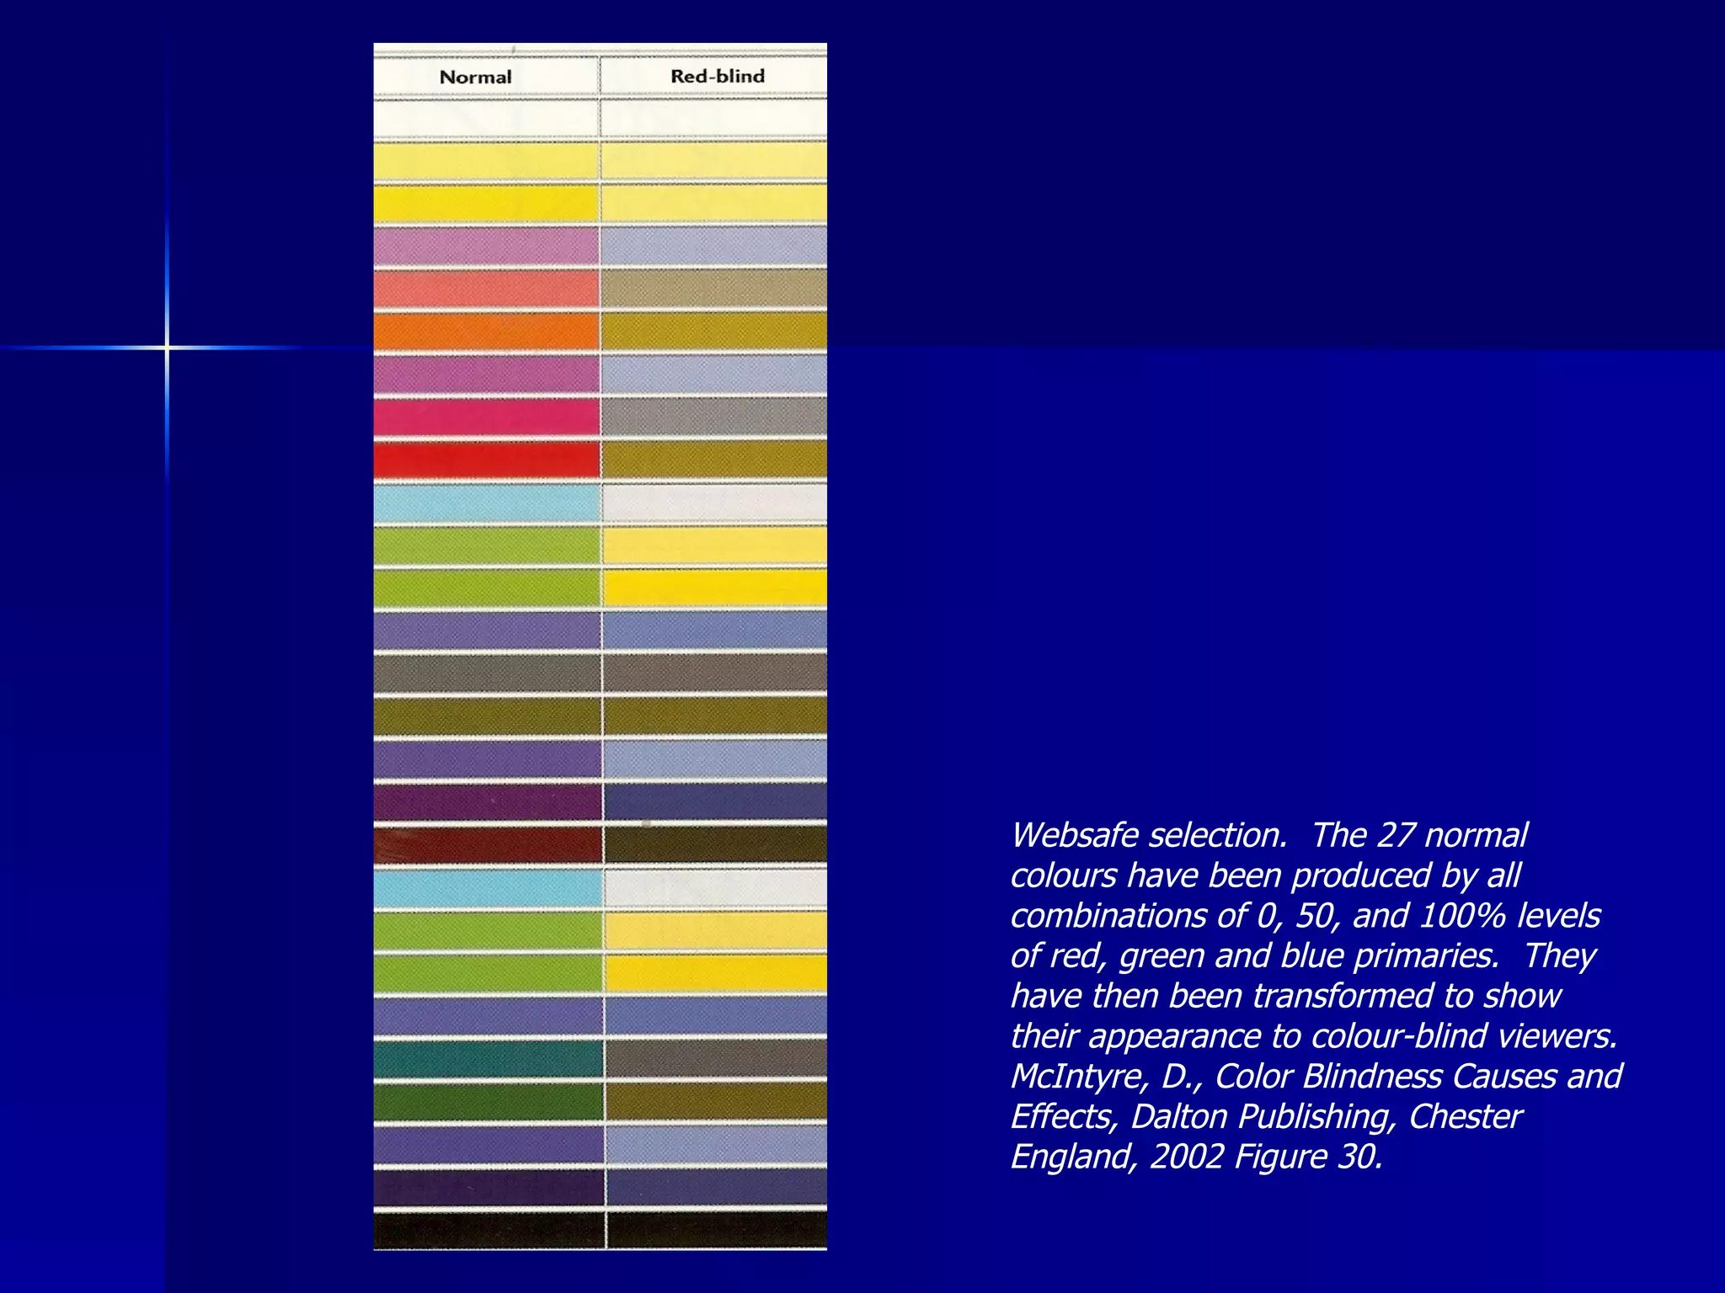Select the orange swatch in Normal column
1725x1293 pixels.
[x=487, y=331]
